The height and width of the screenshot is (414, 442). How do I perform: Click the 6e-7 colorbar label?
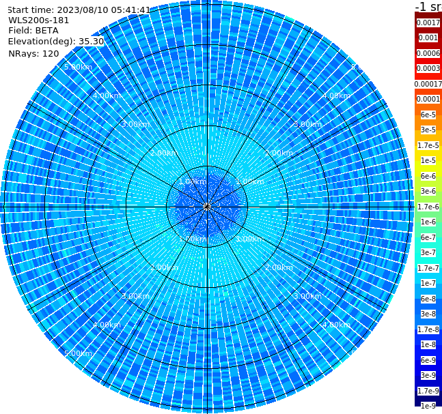(x=428, y=237)
